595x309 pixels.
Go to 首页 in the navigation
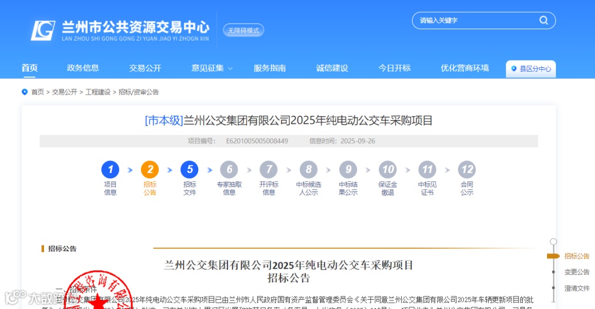(29, 68)
